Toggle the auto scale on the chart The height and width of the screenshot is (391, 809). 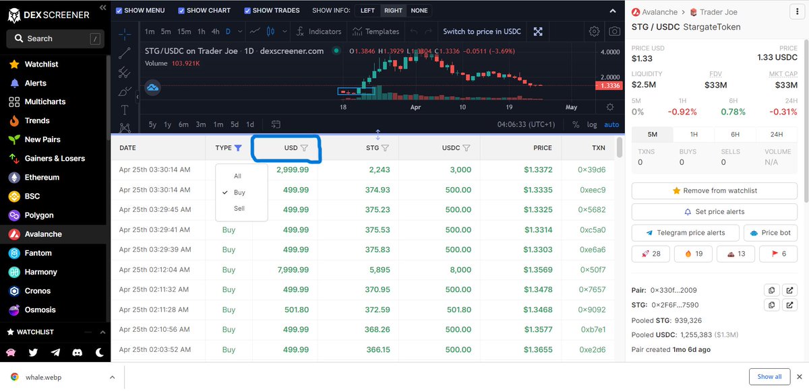611,125
